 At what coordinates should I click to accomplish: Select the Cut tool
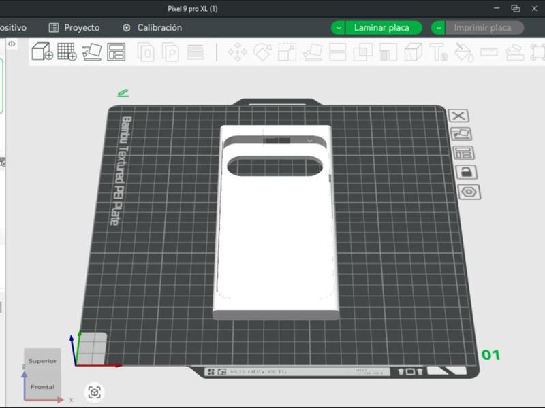tap(337, 52)
